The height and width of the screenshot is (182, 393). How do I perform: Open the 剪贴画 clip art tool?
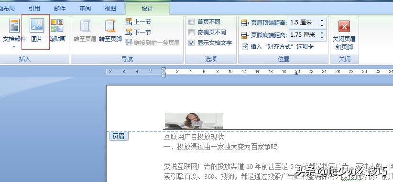57,30
